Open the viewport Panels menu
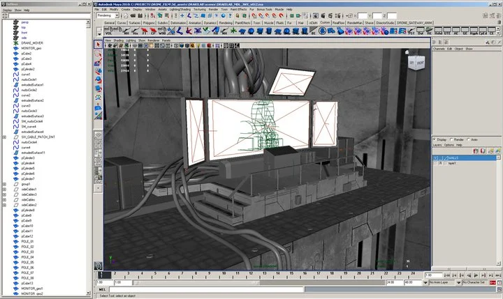The image size is (503, 299). click(166, 40)
